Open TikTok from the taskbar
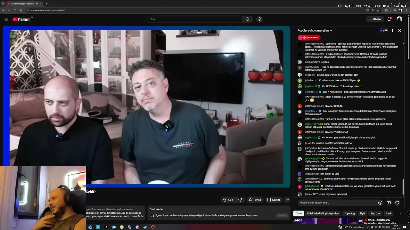The image size is (410, 230). tap(106, 227)
